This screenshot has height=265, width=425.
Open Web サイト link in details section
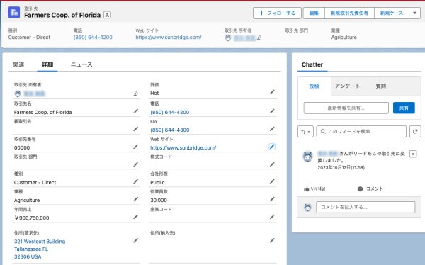pyautogui.click(x=183, y=148)
